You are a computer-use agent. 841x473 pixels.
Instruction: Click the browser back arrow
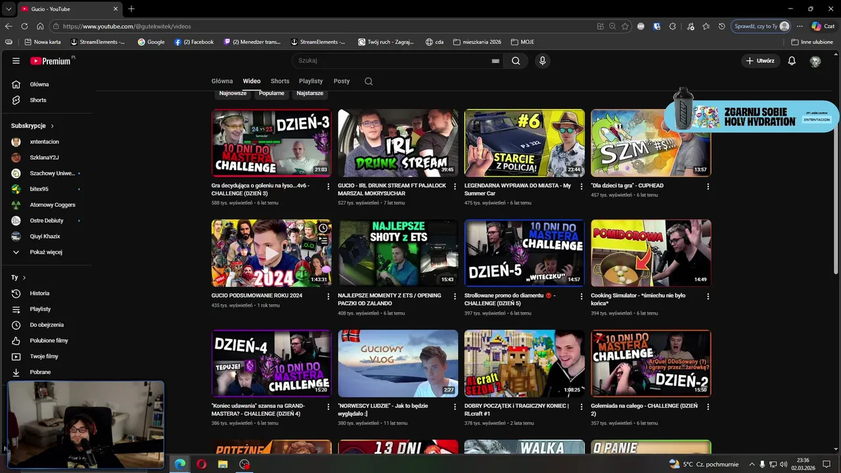click(9, 26)
